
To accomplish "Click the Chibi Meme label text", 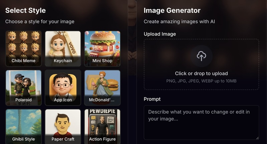I will pyautogui.click(x=23, y=61).
